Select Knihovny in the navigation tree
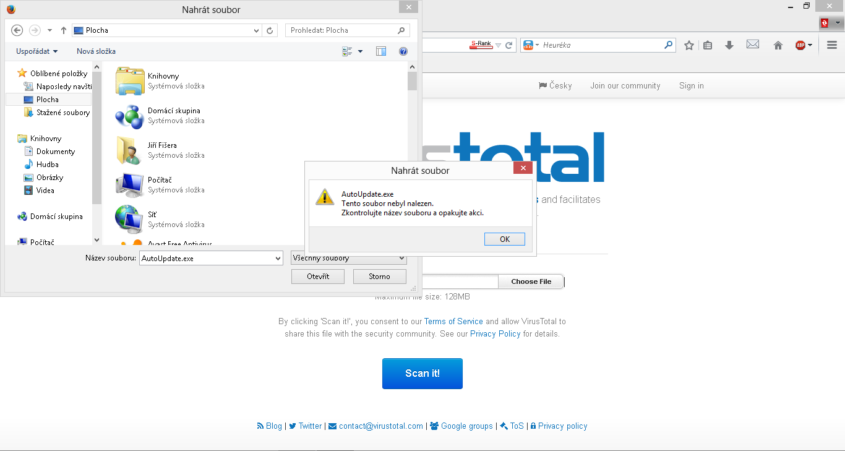 pos(40,139)
